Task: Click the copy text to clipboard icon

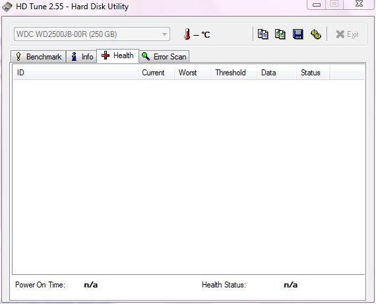Action: tap(263, 34)
